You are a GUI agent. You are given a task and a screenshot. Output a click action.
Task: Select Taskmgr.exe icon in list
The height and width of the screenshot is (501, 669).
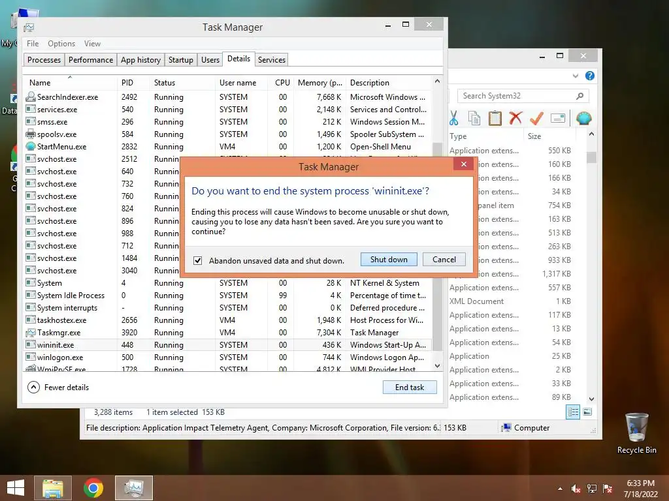30,332
